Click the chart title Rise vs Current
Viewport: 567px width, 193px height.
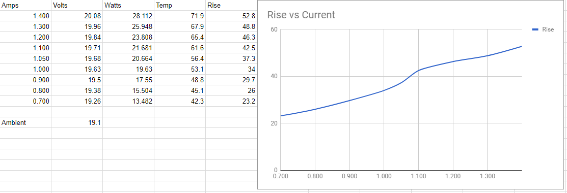pos(301,15)
